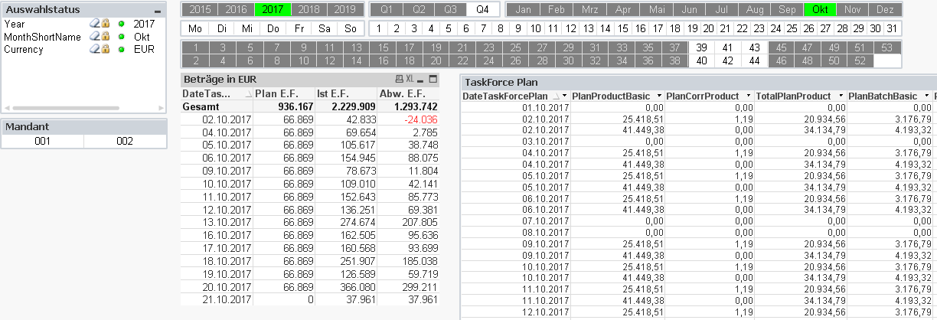Click the EUR currency value
This screenshot has width=937, height=320.
[x=144, y=49]
